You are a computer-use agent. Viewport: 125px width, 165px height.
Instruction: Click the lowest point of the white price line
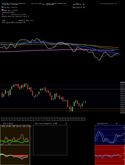pyautogui.click(x=99, y=60)
